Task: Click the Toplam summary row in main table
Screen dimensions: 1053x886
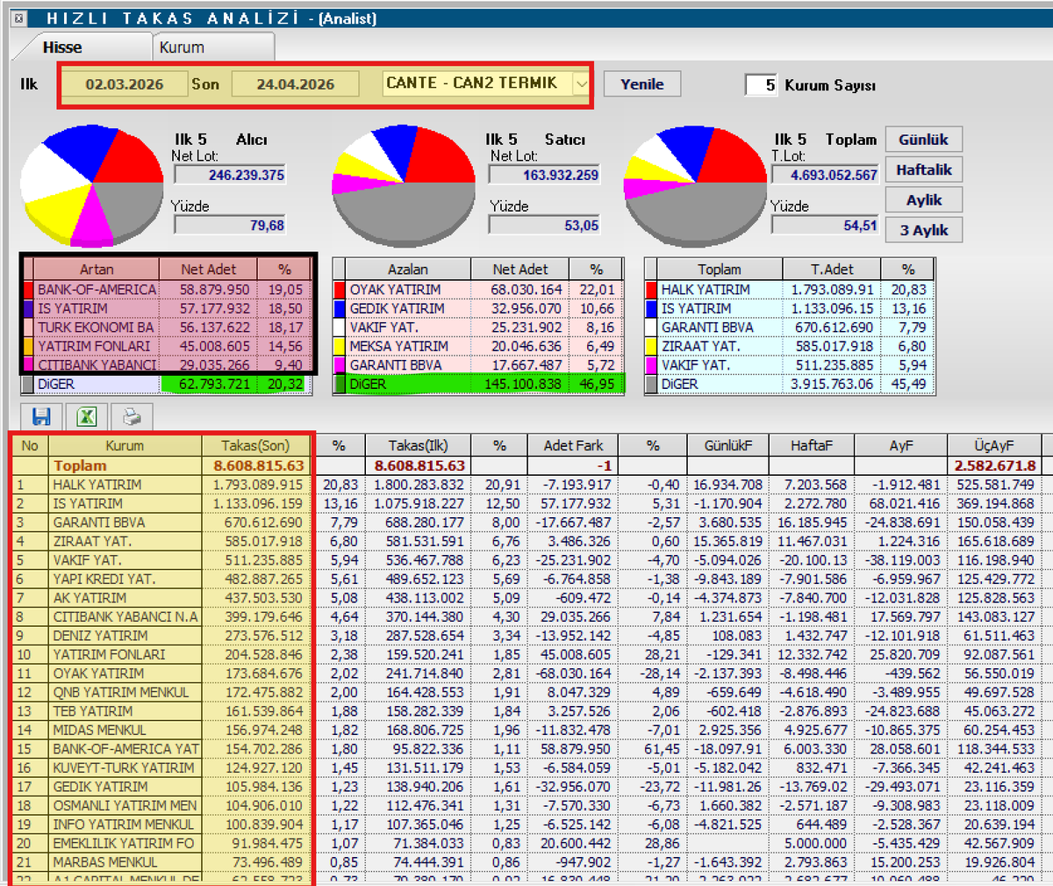Action: pos(525,465)
